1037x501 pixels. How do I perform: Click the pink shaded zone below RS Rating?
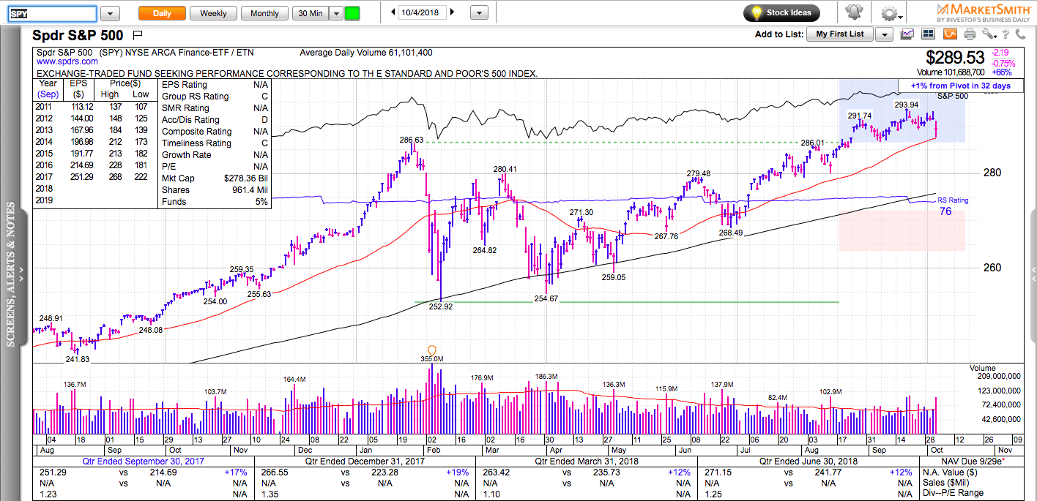[x=902, y=230]
